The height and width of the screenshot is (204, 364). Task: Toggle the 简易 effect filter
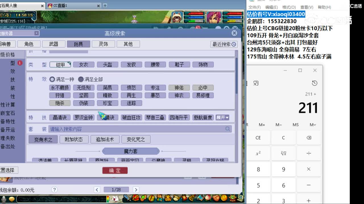coord(107,88)
